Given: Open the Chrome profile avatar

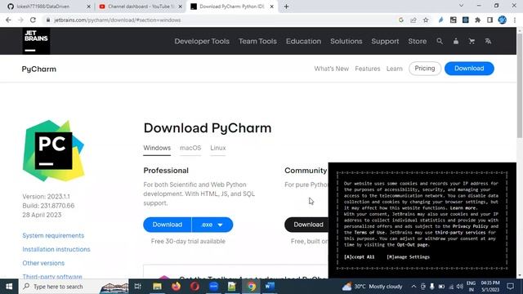Looking at the screenshot, I should pyautogui.click(x=503, y=20).
